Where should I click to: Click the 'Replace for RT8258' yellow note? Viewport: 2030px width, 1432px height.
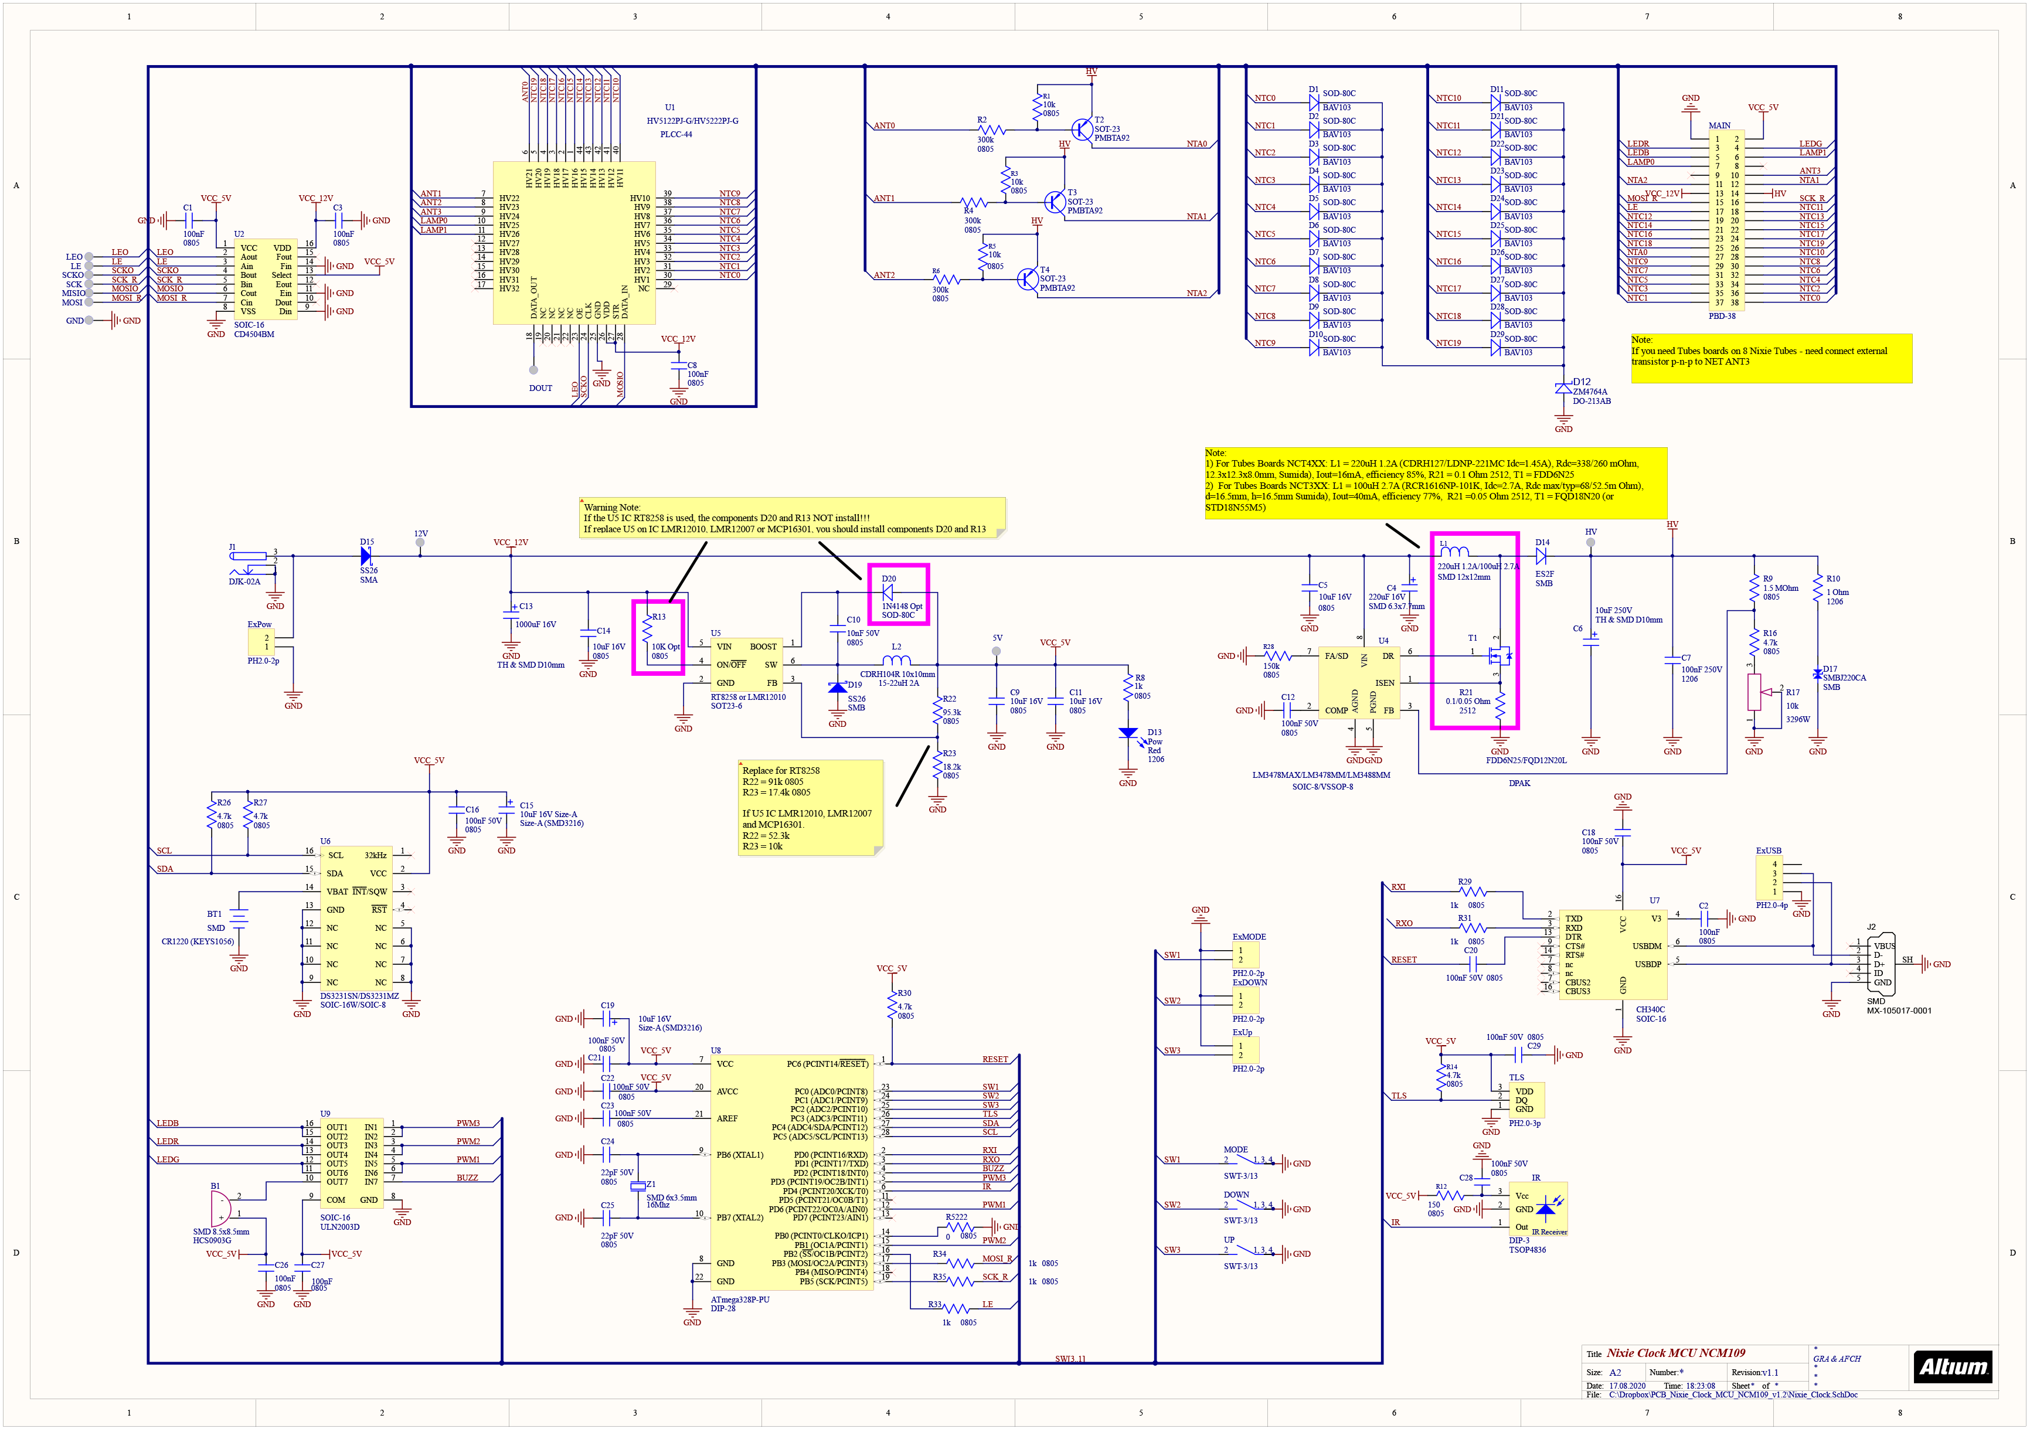[x=810, y=808]
